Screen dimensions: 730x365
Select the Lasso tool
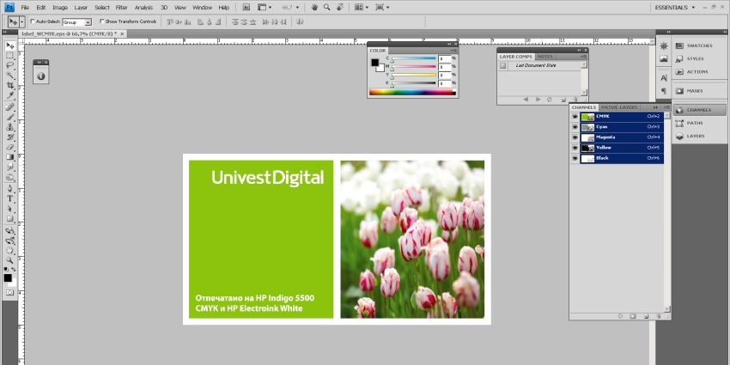(x=9, y=65)
